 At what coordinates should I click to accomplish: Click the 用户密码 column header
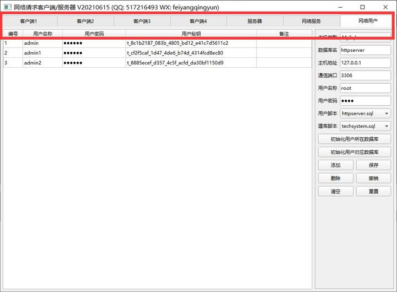tap(94, 34)
